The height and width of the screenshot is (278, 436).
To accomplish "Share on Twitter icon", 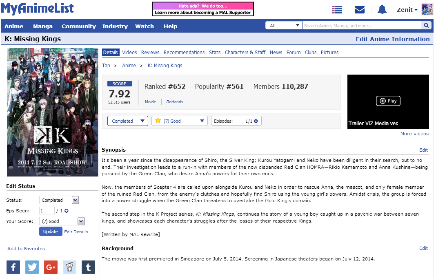I will [32, 267].
